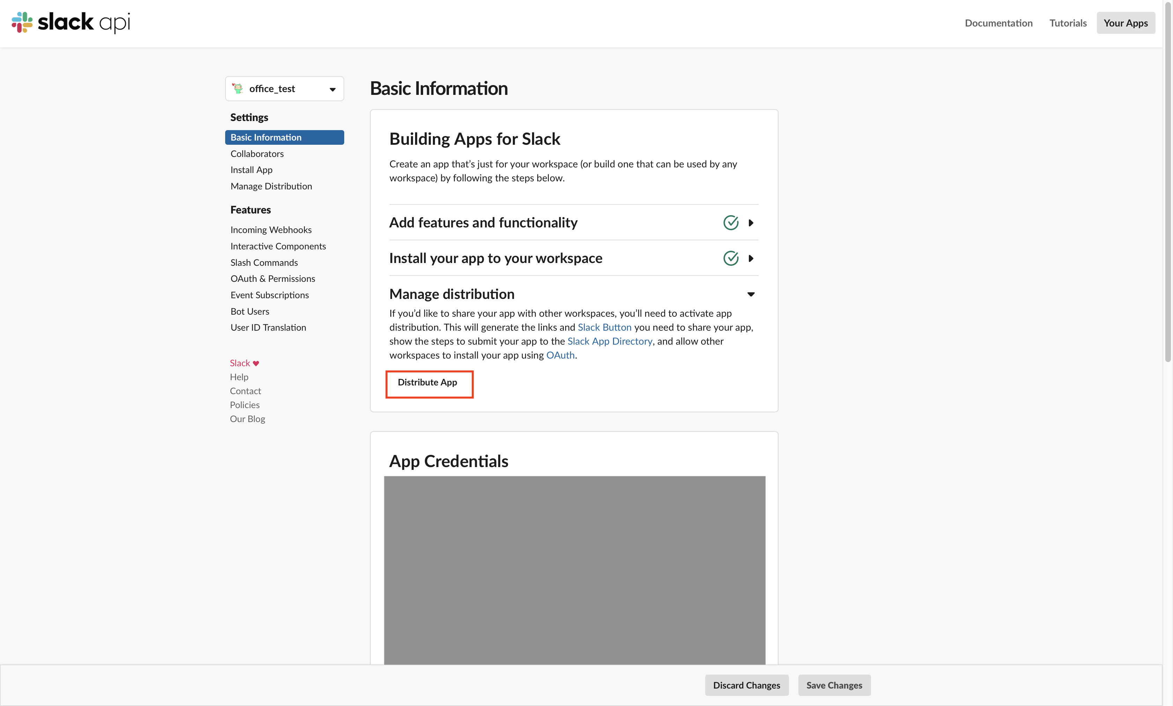The image size is (1173, 706).
Task: Click the heart icon next to Slack
Action: 256,363
